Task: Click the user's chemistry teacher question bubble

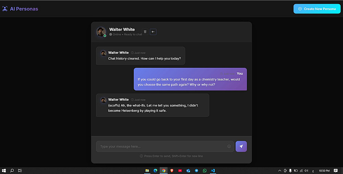Action: tap(190, 79)
